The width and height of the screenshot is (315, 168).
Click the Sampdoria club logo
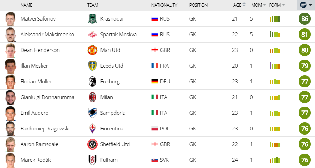(x=91, y=113)
